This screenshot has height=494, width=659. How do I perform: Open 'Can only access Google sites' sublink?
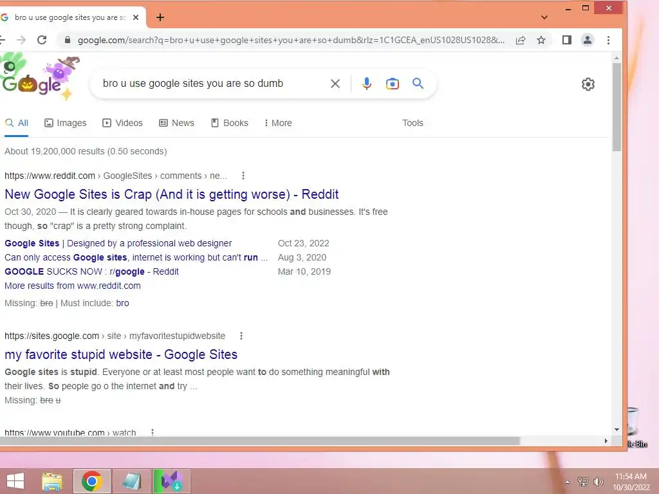[x=136, y=257]
